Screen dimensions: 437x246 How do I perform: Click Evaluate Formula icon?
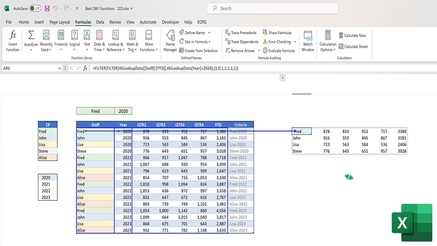coord(265,50)
